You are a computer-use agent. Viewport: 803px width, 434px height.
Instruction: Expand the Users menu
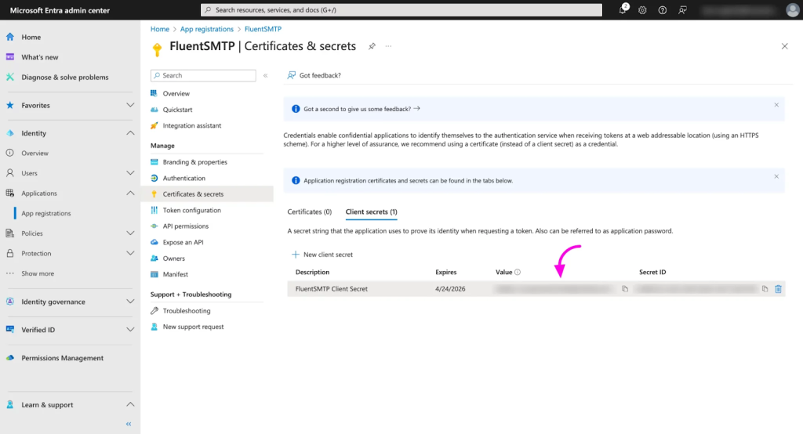[130, 173]
